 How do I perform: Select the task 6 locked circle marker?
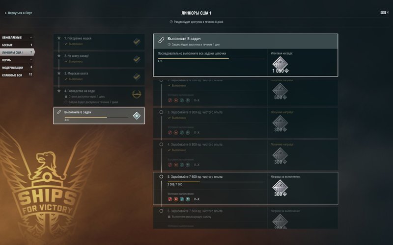pos(161,211)
